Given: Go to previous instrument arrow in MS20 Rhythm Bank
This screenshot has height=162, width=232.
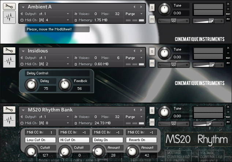Looking at the screenshot, I should click(x=134, y=110).
